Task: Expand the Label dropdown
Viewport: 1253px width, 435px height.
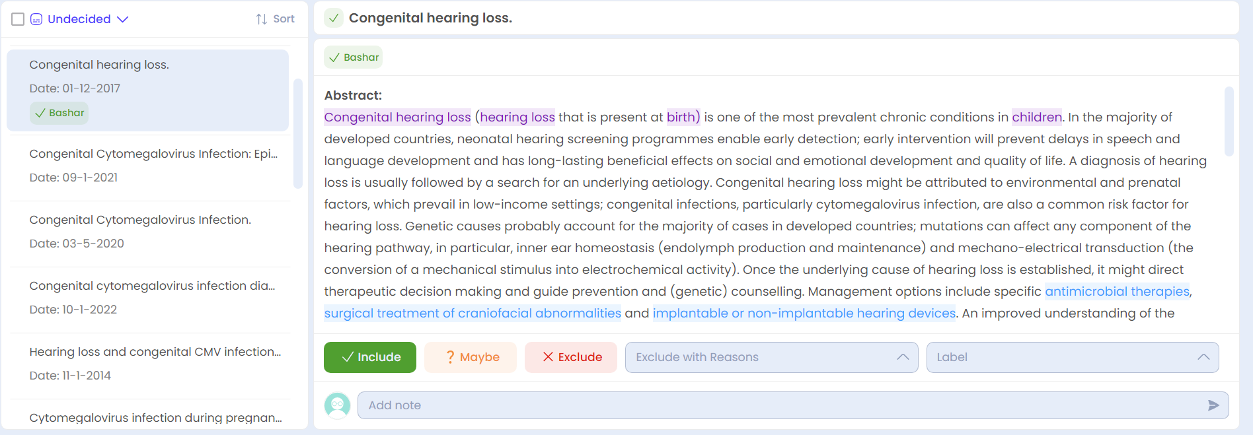Action: pyautogui.click(x=1073, y=357)
